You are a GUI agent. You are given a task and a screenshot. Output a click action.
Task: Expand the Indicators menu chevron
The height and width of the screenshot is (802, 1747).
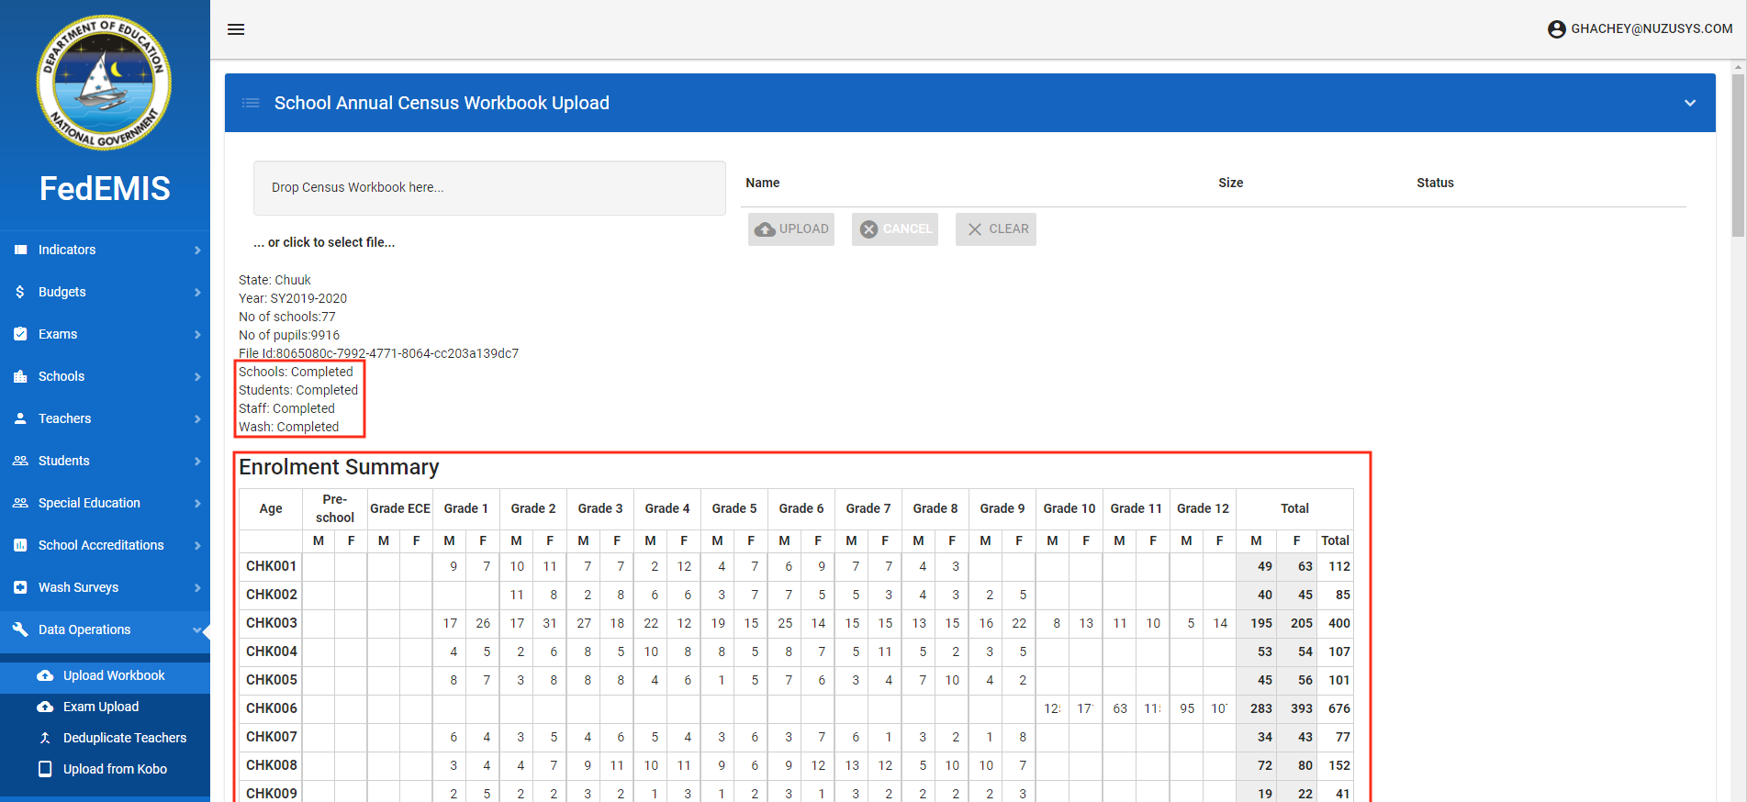point(197,250)
